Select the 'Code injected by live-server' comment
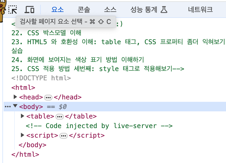The width and height of the screenshot is (226, 163). pos(99,126)
